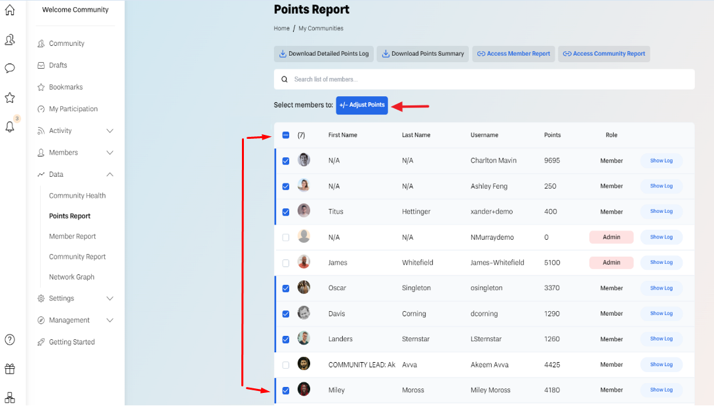Screen dimensions: 714x406
Task: Open Community Report in sidebar
Action: click(x=77, y=257)
